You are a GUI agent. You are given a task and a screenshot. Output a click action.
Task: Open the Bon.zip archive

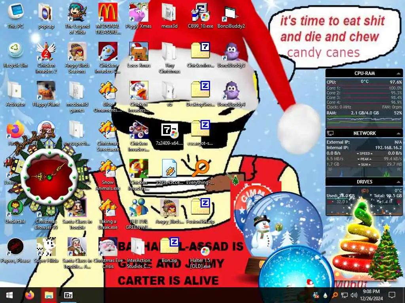click(169, 251)
